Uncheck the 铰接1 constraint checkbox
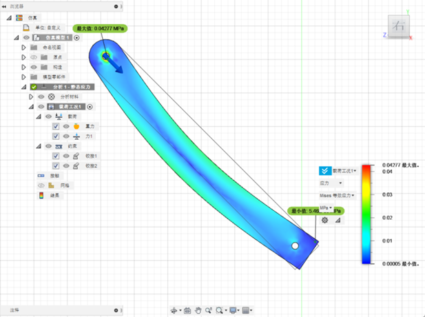This screenshot has height=317, width=425. click(x=56, y=156)
